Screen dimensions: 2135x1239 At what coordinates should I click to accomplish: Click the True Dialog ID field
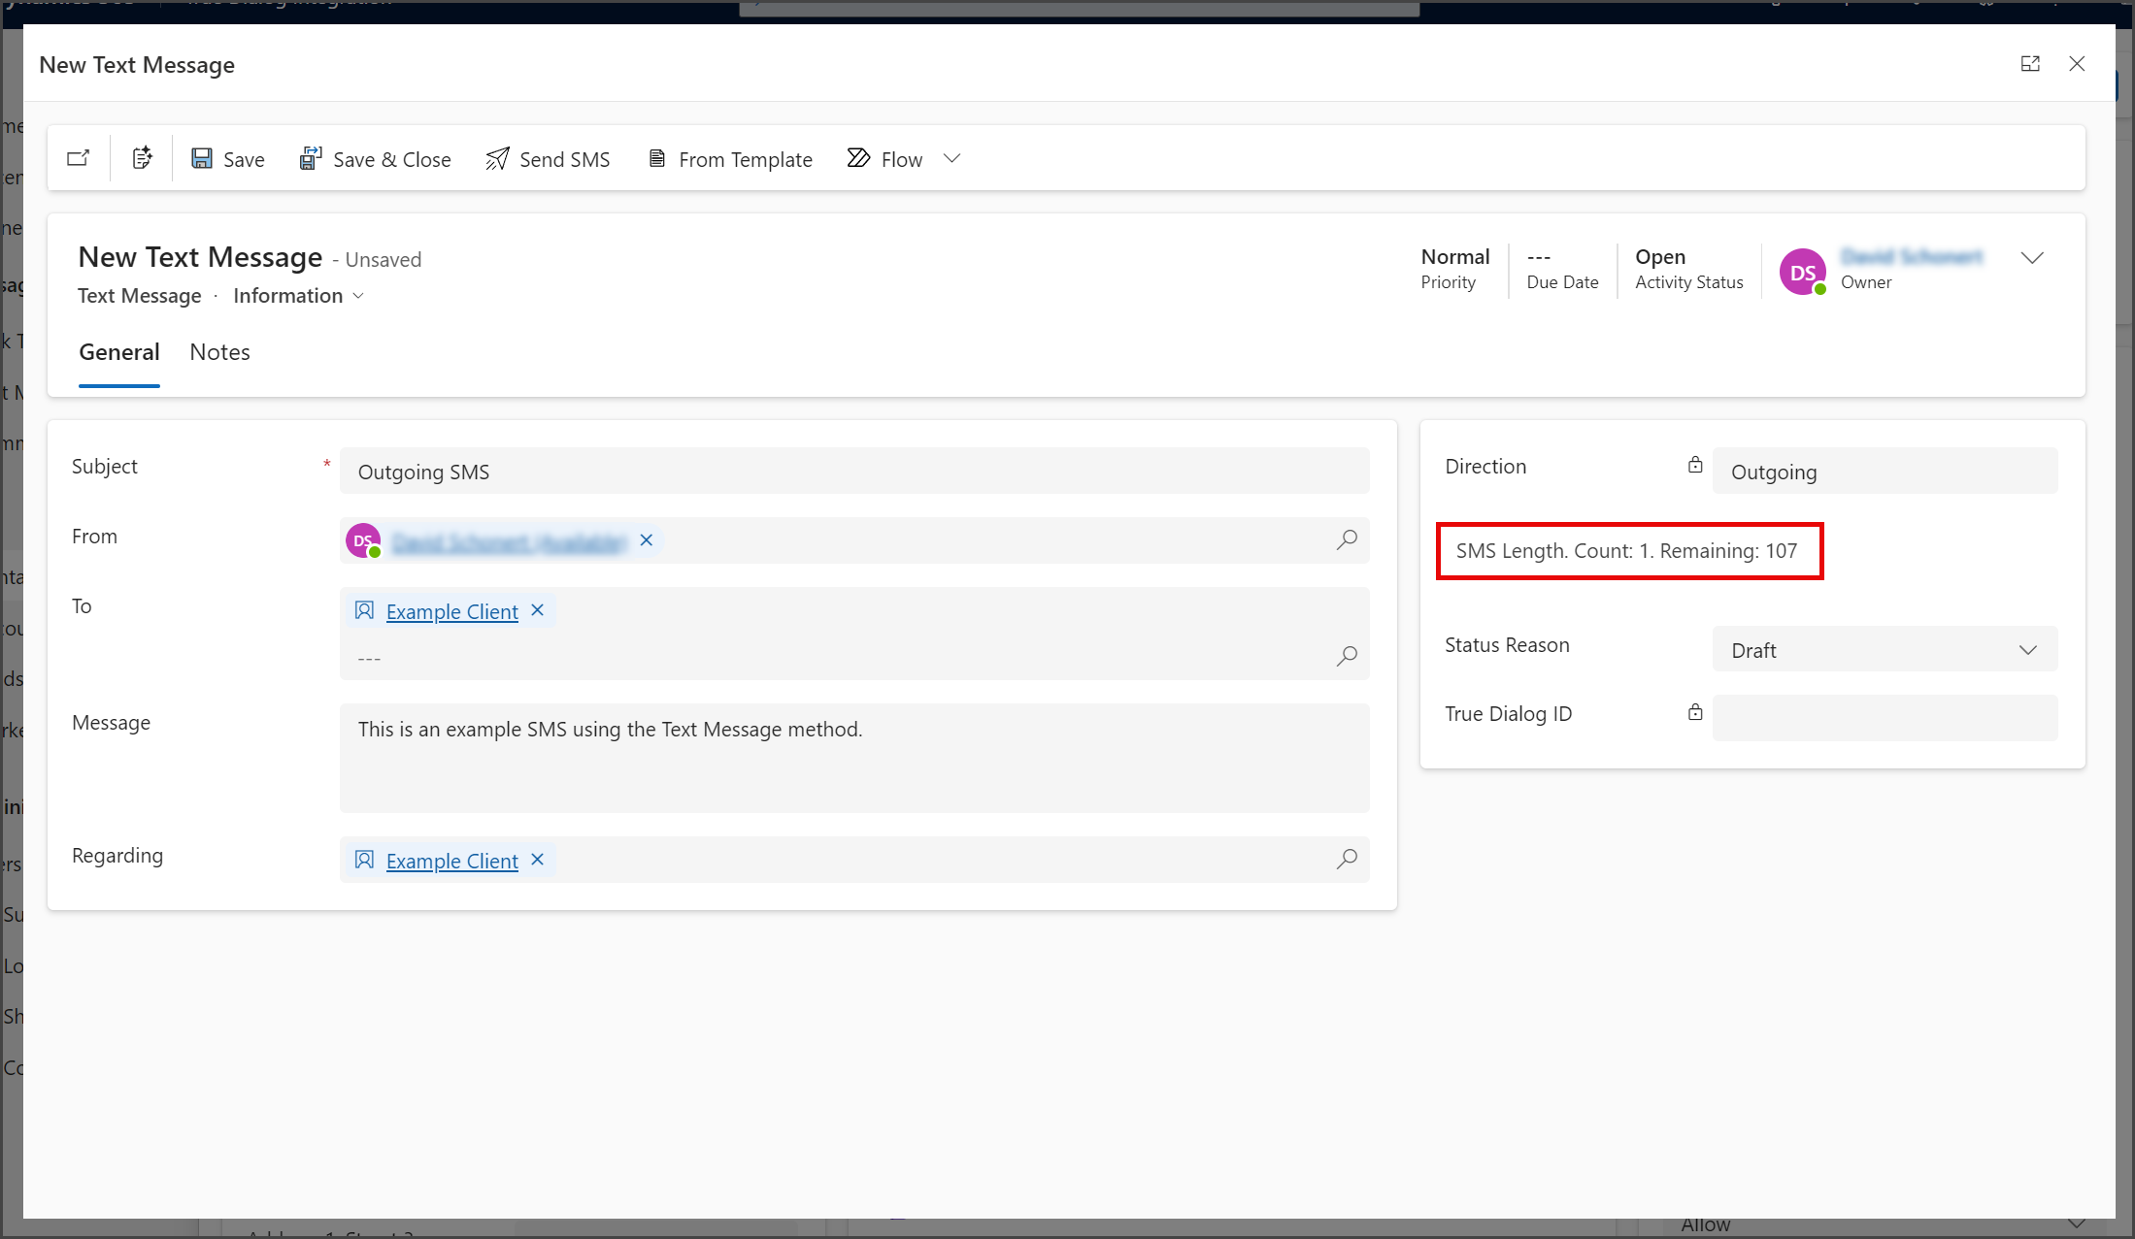[x=1885, y=718]
